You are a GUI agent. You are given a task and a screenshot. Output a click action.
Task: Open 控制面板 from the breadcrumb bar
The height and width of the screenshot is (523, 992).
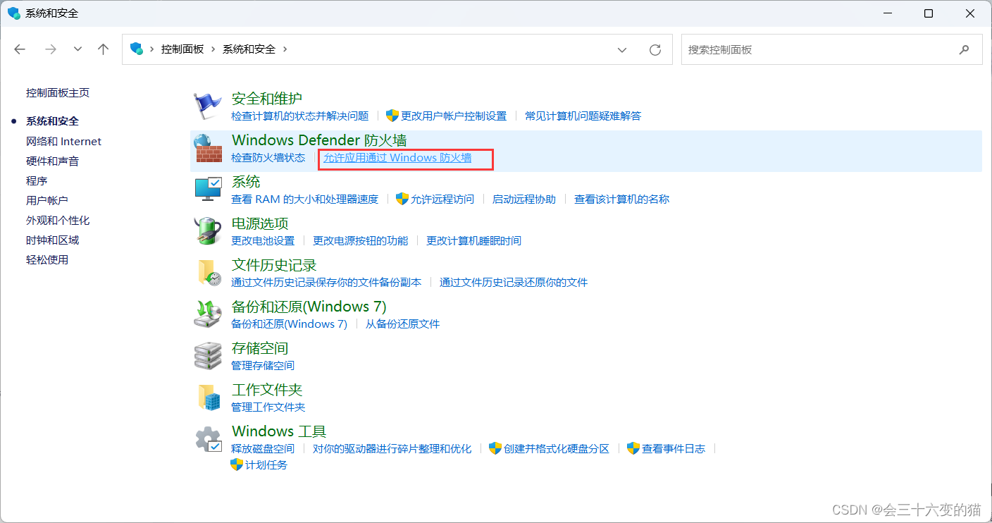[182, 49]
